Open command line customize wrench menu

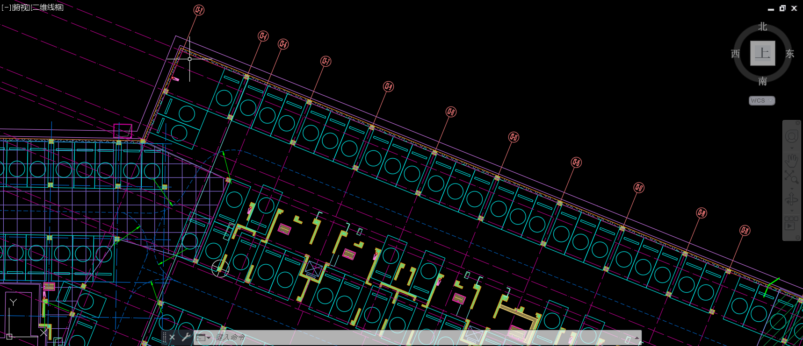[186, 337]
